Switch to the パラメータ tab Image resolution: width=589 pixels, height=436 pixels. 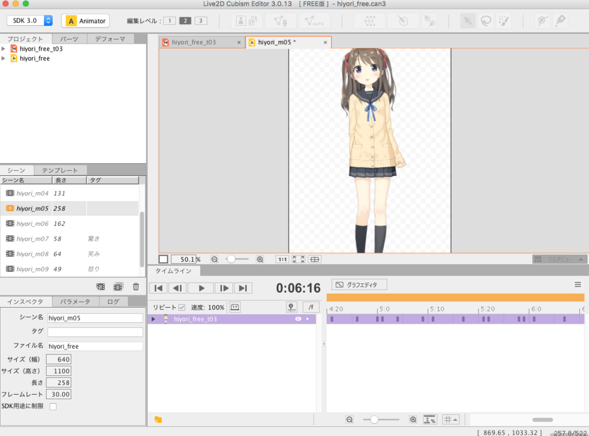point(75,302)
